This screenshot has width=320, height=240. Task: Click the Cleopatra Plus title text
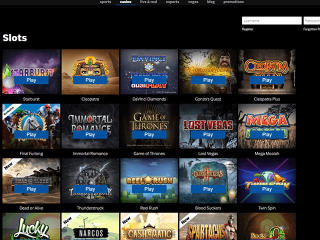pyautogui.click(x=267, y=99)
